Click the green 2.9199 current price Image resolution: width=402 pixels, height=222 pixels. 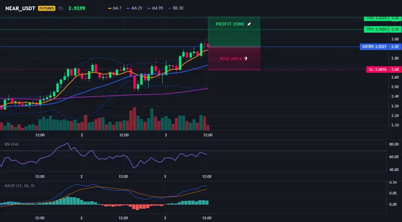click(x=77, y=8)
